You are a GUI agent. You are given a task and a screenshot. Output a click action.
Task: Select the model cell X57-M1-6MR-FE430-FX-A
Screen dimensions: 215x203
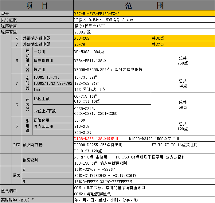click(x=144, y=14)
